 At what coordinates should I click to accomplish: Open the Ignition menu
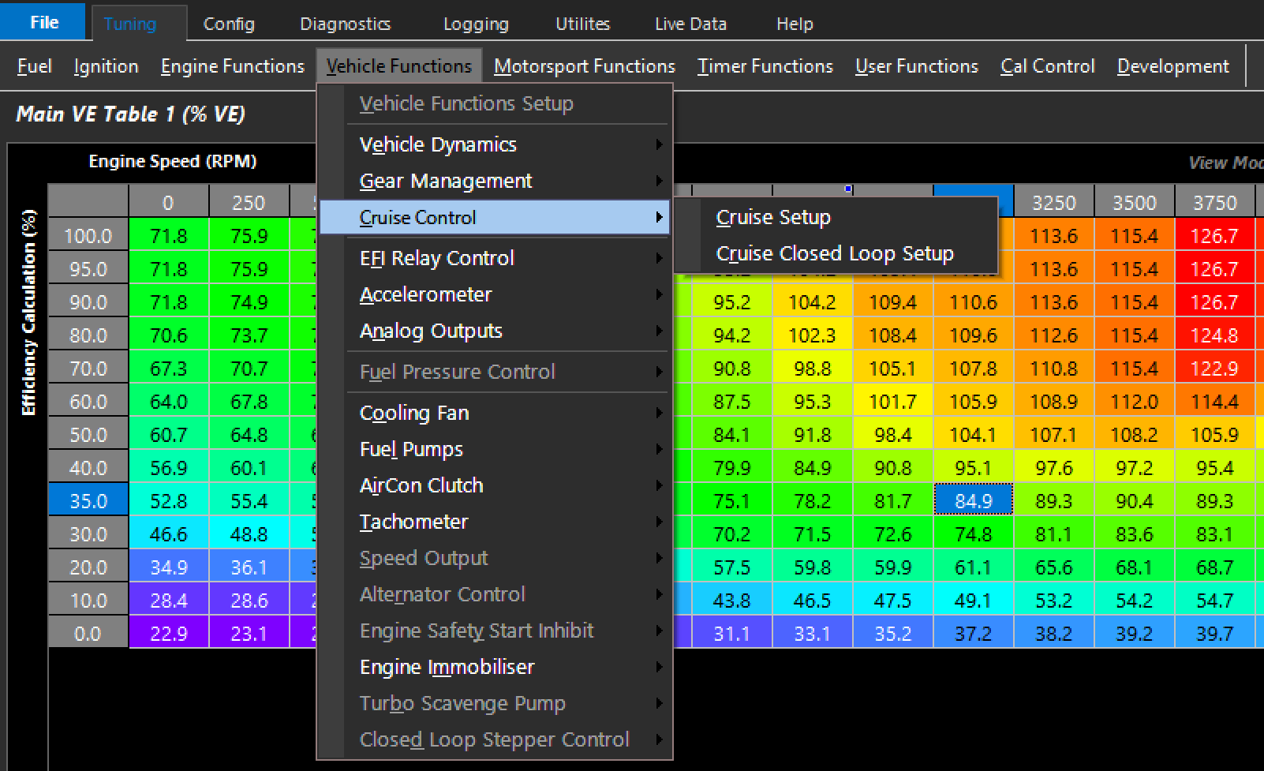point(106,66)
